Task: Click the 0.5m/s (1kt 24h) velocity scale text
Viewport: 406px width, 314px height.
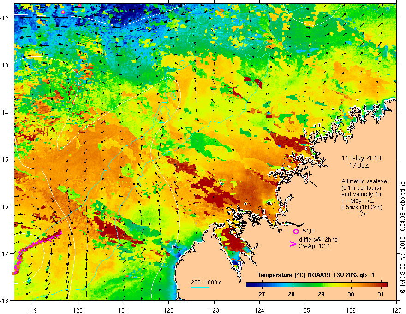Action: pyautogui.click(x=362, y=207)
